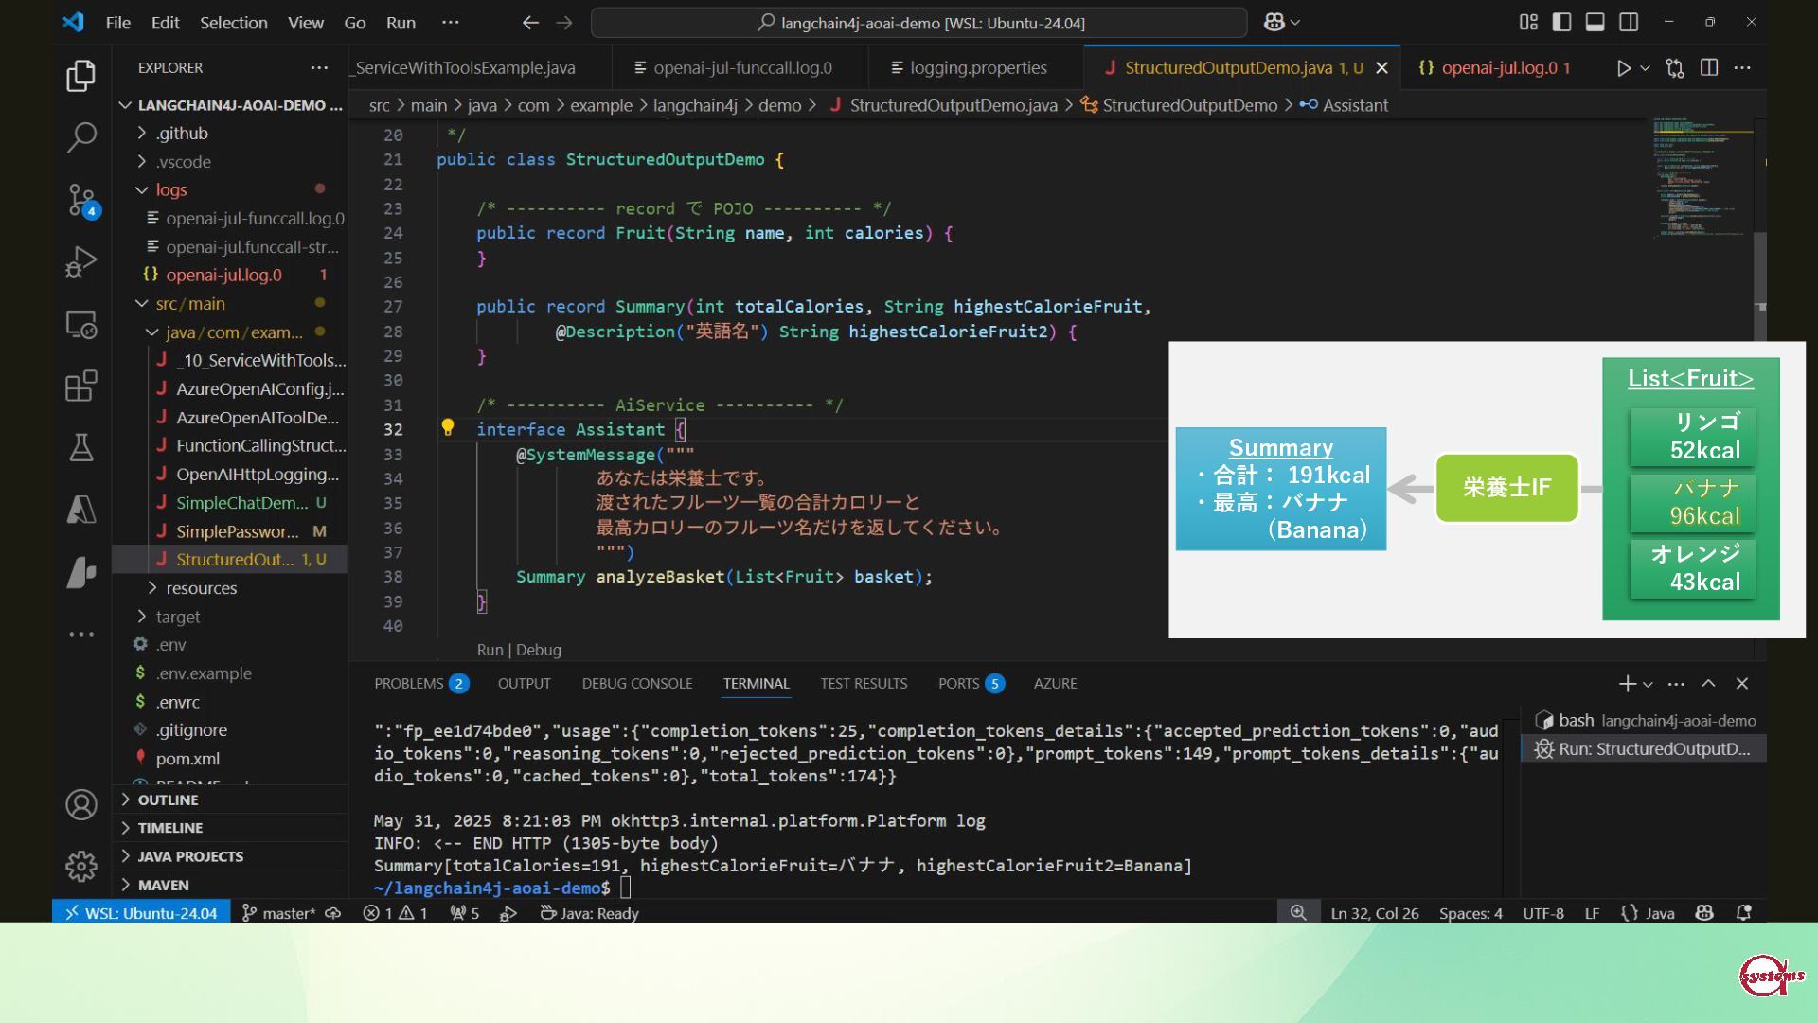Click Customize Layout icon in title bar

1528,22
